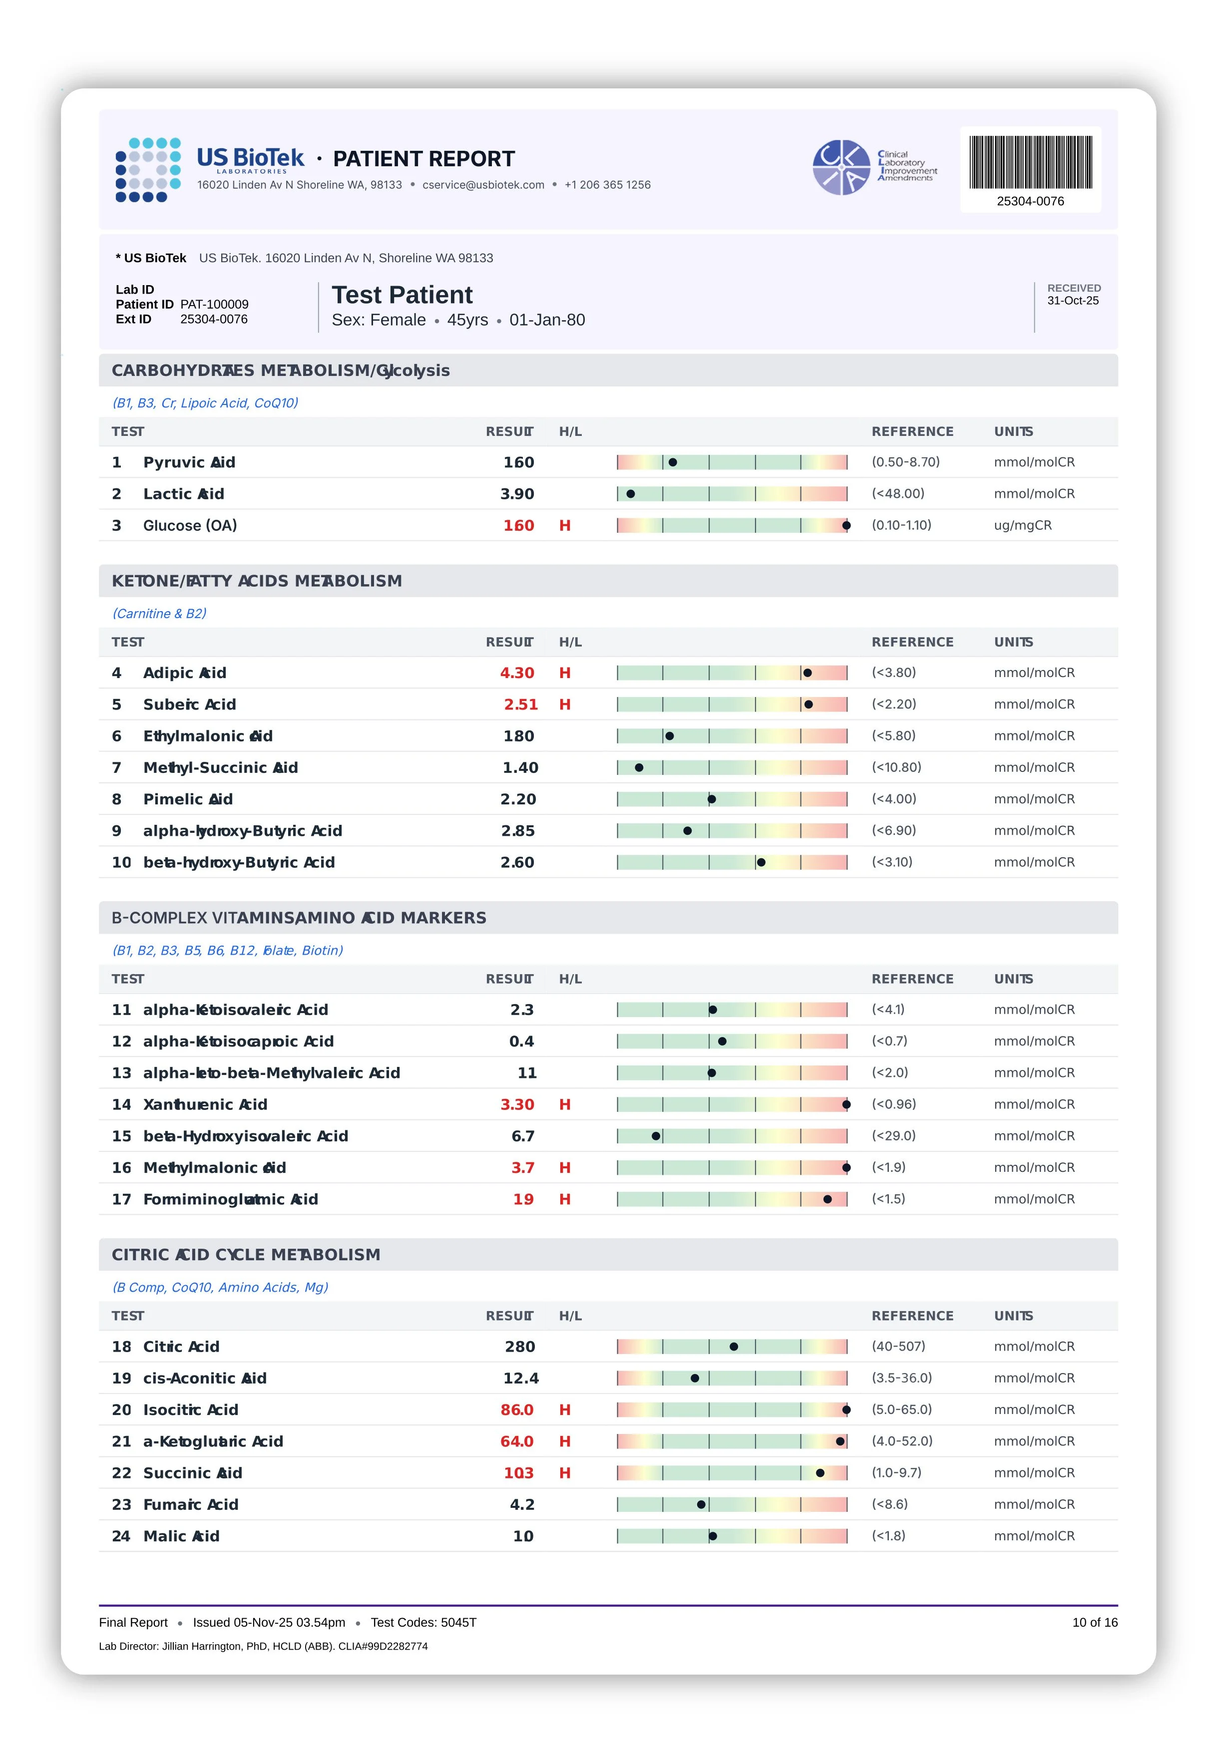Image resolution: width=1217 pixels, height=1763 pixels.
Task: Click the Ketone/Fatty Acids Metabolism section header
Action: pos(256,581)
